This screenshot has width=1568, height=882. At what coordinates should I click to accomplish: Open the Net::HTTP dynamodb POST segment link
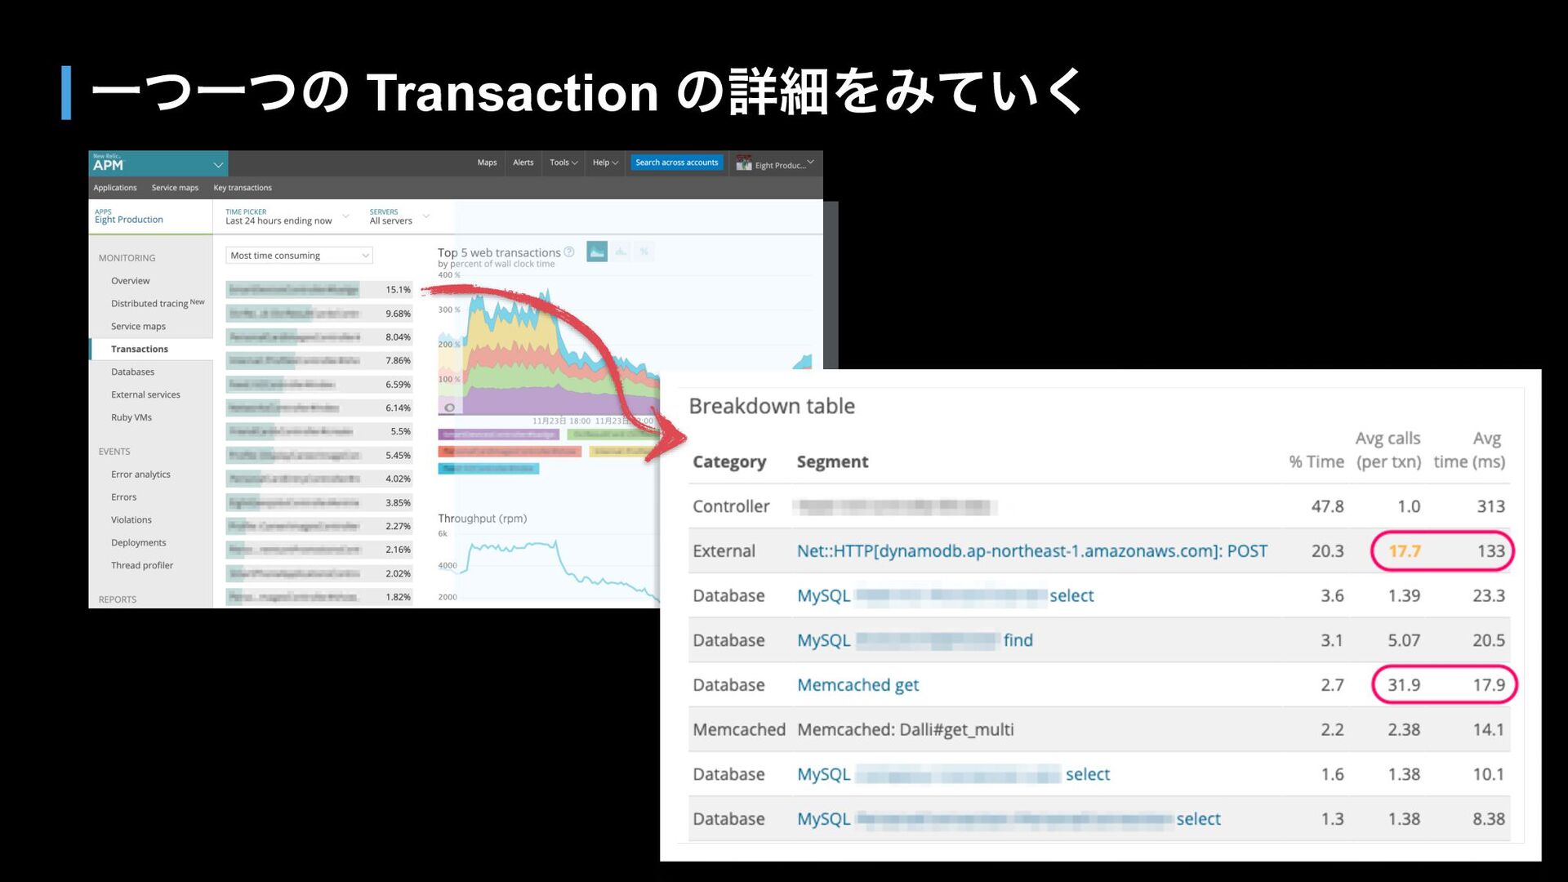(1032, 551)
